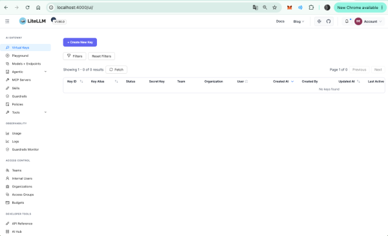Expand the Agentic sidebar group

(25, 72)
